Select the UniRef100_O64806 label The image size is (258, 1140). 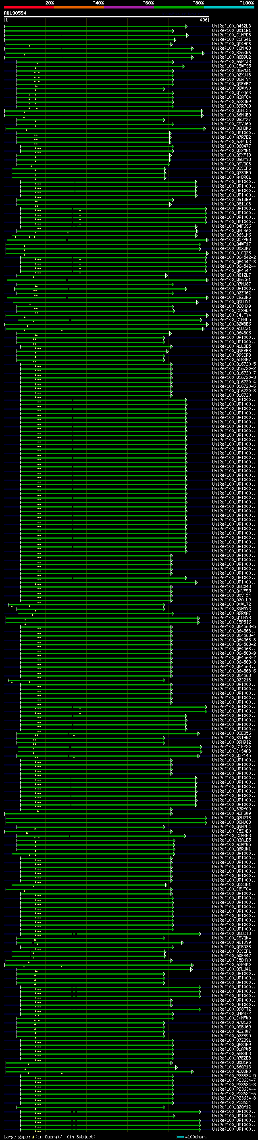(x=231, y=333)
